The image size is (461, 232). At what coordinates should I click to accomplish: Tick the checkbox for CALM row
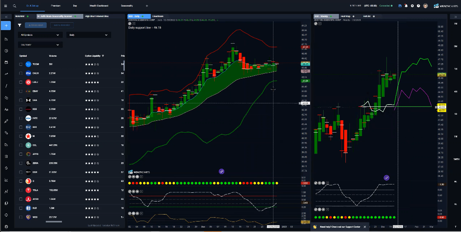pyautogui.click(x=20, y=73)
